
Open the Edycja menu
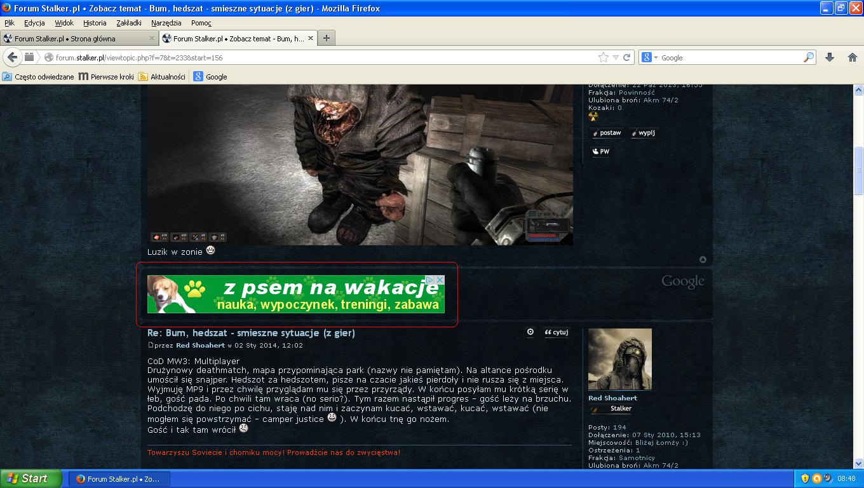point(34,23)
